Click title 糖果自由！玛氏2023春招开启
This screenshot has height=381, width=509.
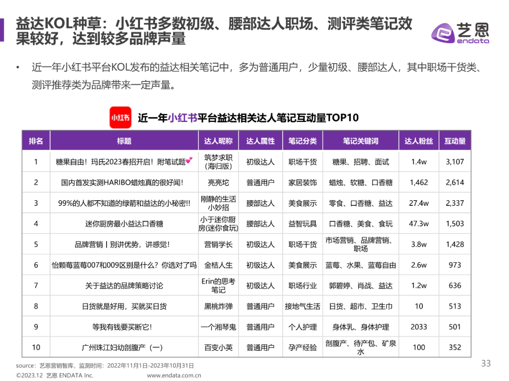(x=124, y=162)
